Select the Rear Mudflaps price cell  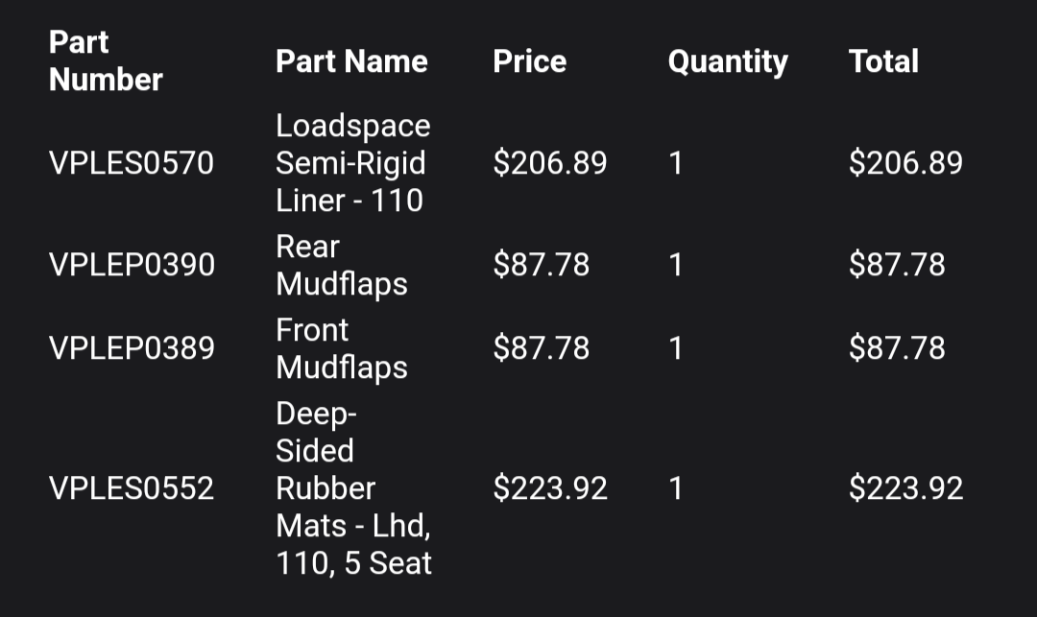tap(542, 265)
